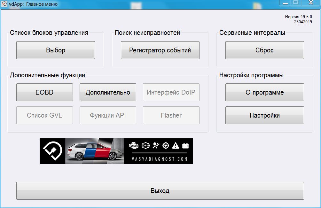
Task: Click the Функции API button
Action: pos(108,115)
